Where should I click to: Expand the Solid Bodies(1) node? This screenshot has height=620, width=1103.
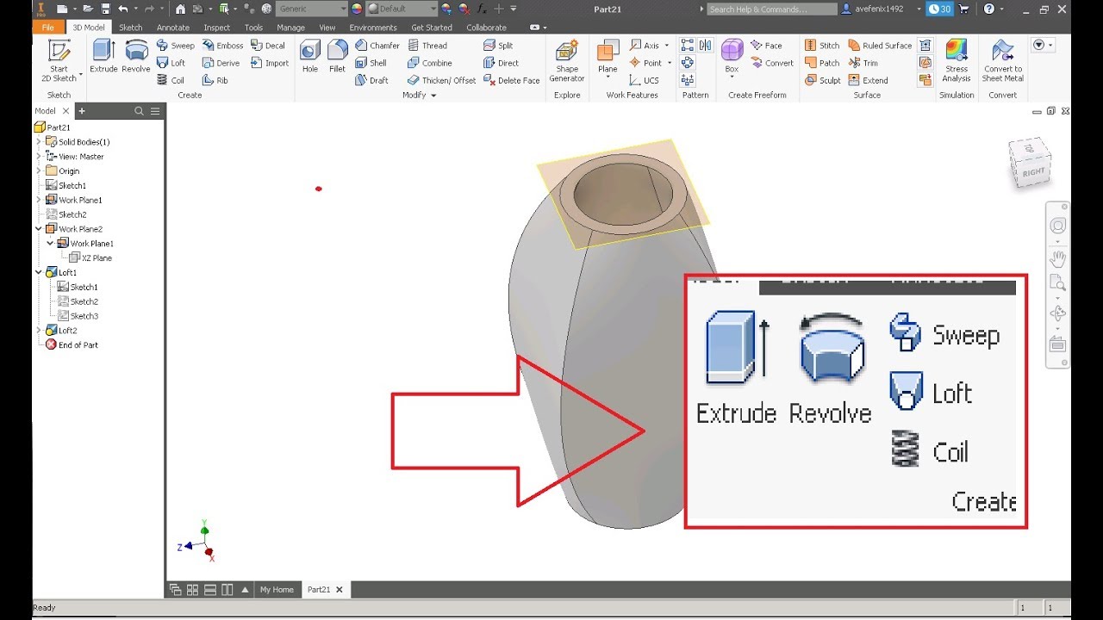pos(39,141)
